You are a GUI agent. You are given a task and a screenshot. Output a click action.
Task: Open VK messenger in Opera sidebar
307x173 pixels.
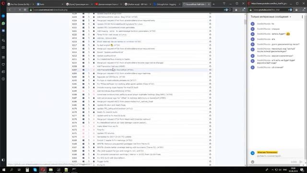3,31
